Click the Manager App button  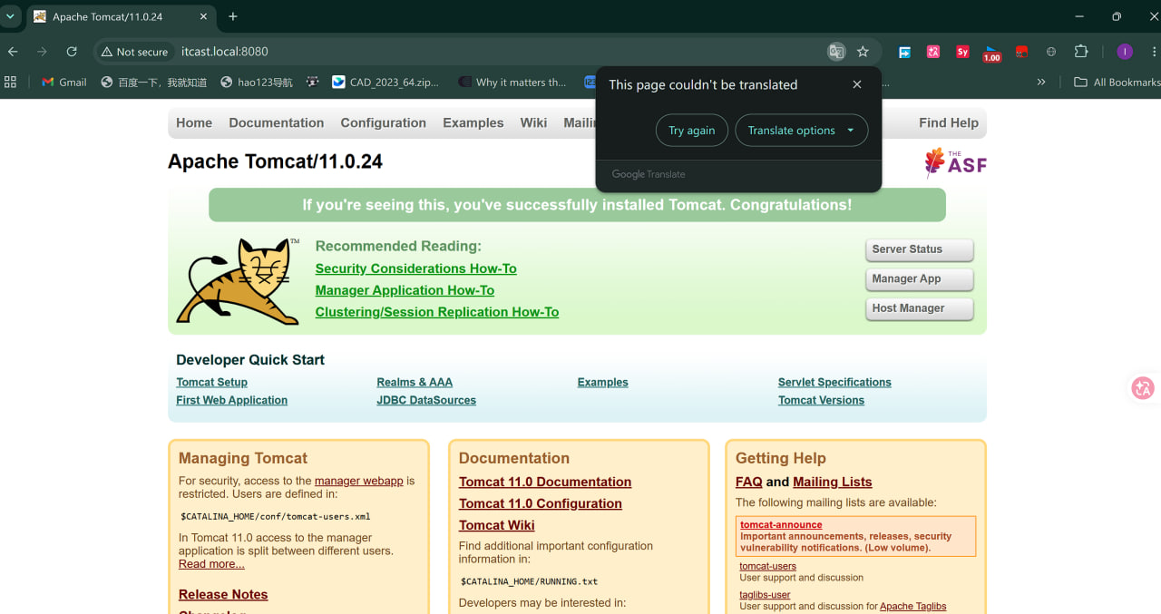point(919,279)
